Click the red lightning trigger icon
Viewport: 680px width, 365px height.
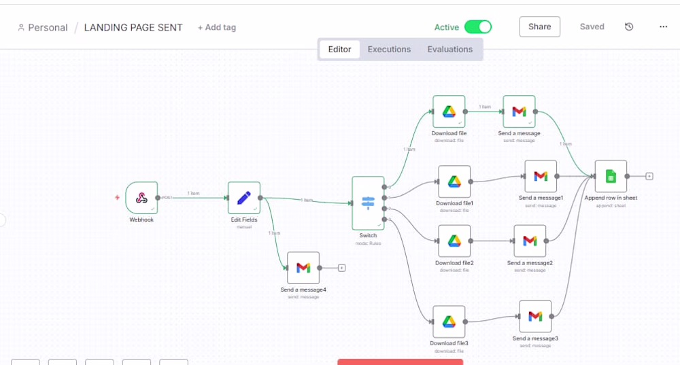tap(117, 198)
